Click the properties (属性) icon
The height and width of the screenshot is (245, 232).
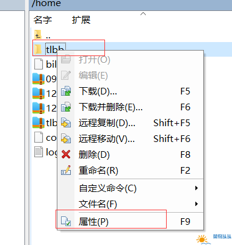point(66,221)
